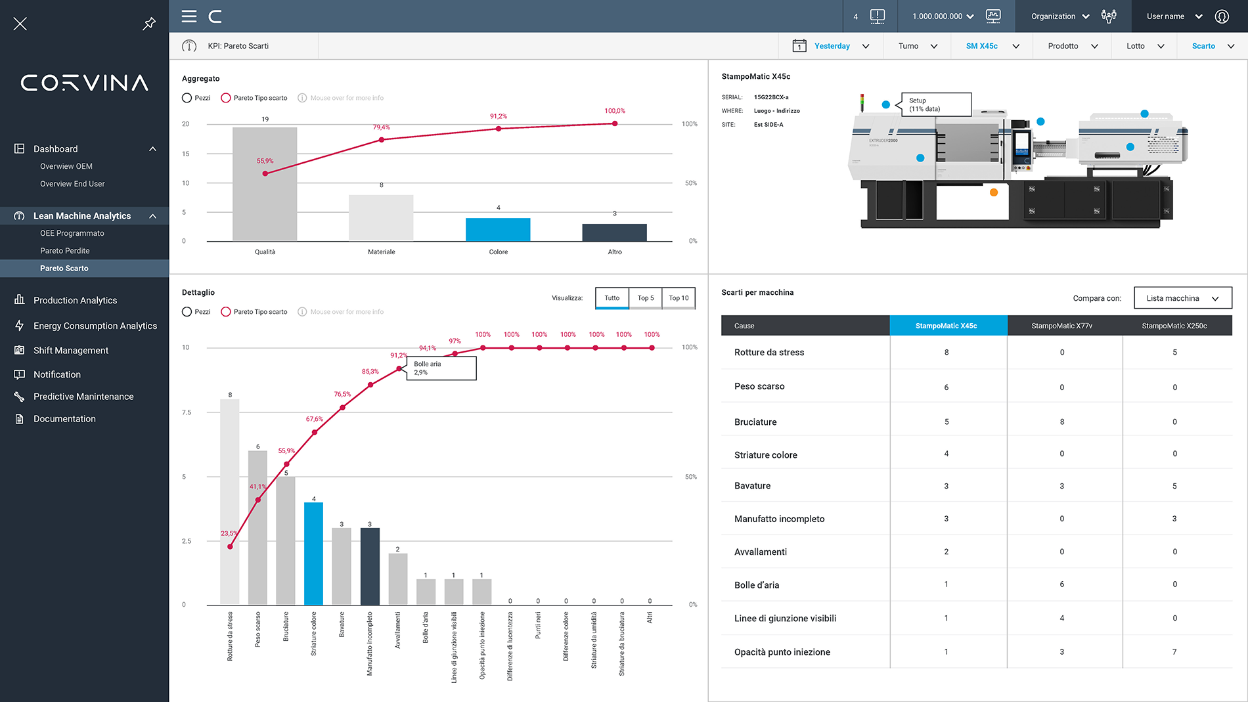The width and height of the screenshot is (1248, 702).
Task: Switch visualization to Top 5
Action: pos(645,297)
